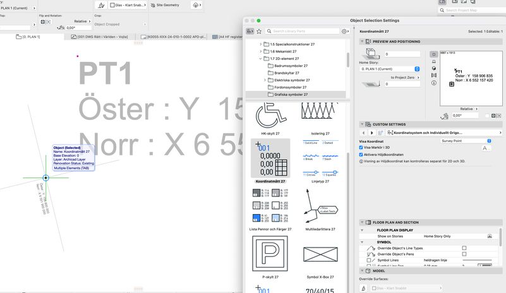Toggle Symbol Lines row checkbox
The image size is (506, 293).
tap(368, 260)
